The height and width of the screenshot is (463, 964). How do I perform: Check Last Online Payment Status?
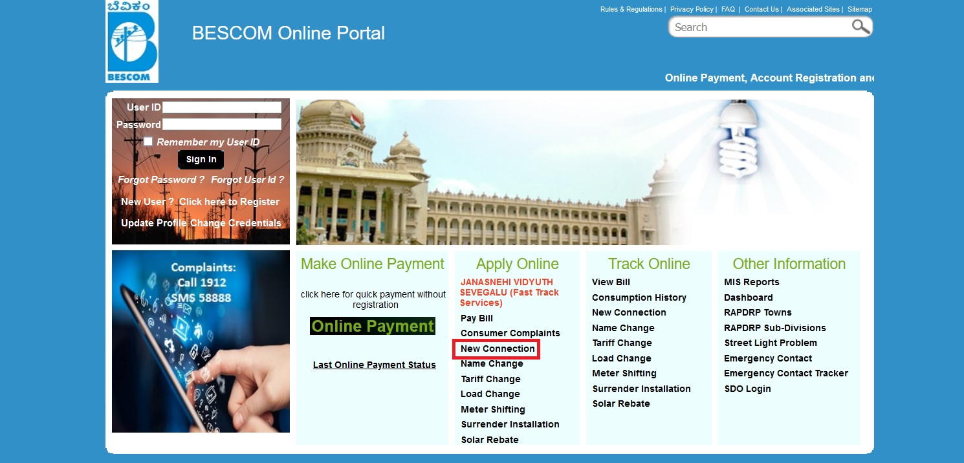point(374,364)
